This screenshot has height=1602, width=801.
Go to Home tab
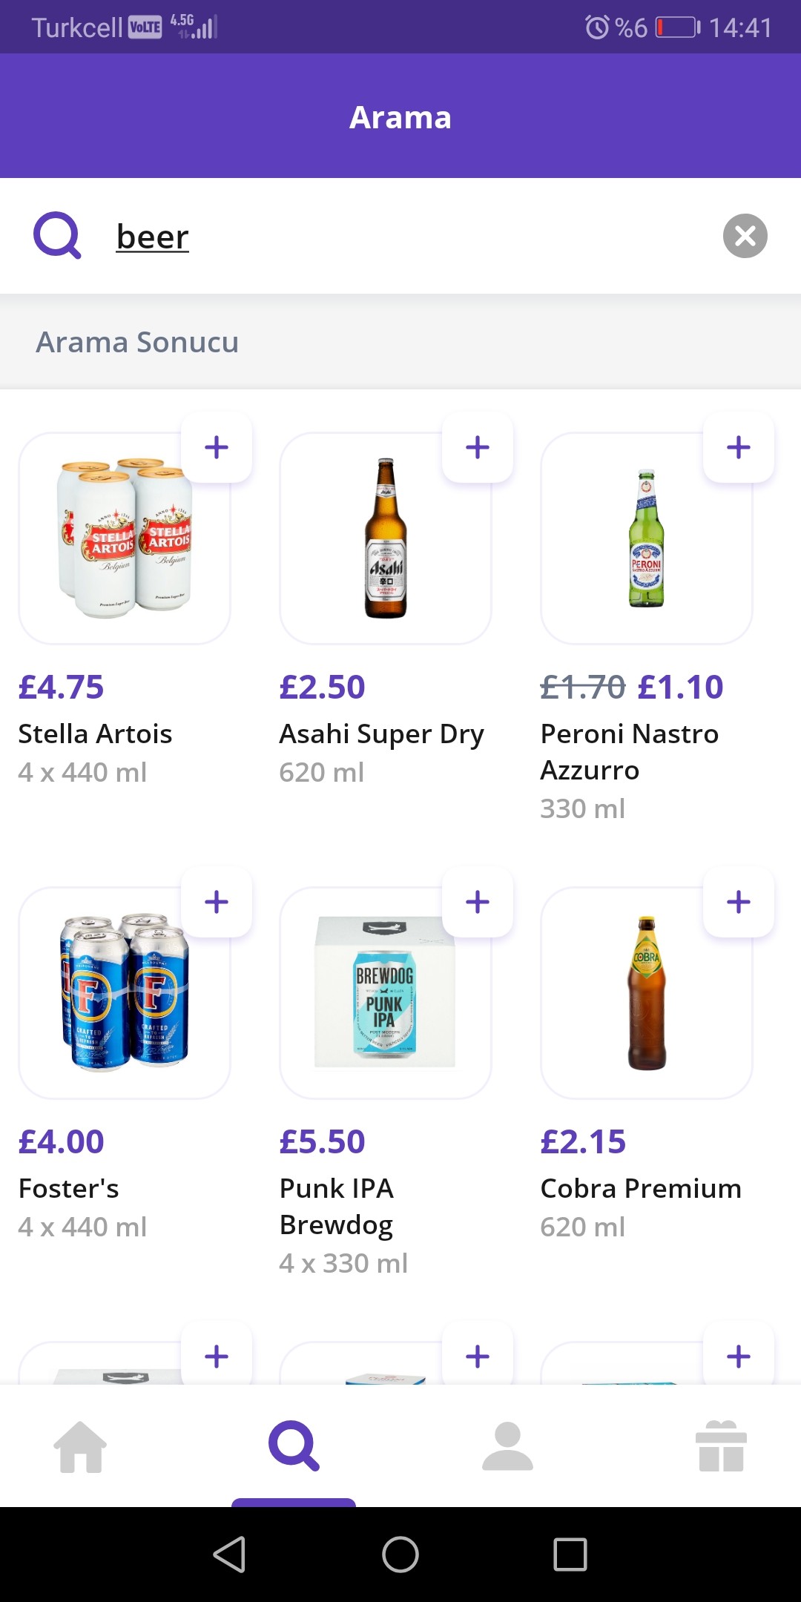[x=80, y=1446]
